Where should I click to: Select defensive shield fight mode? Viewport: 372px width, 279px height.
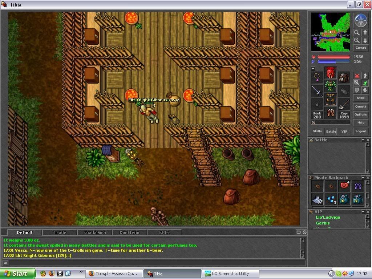(x=357, y=90)
